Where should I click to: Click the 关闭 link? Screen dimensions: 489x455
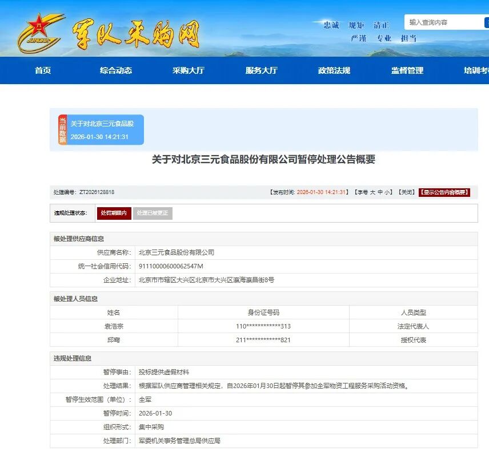coord(406,192)
